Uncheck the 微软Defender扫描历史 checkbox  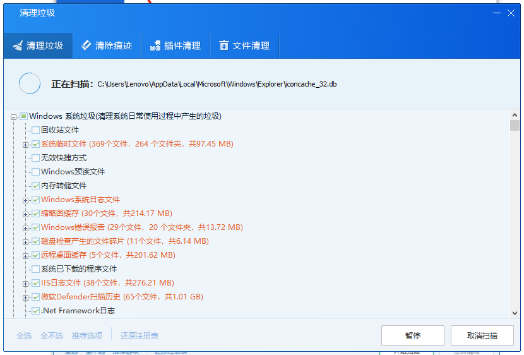[x=36, y=297]
